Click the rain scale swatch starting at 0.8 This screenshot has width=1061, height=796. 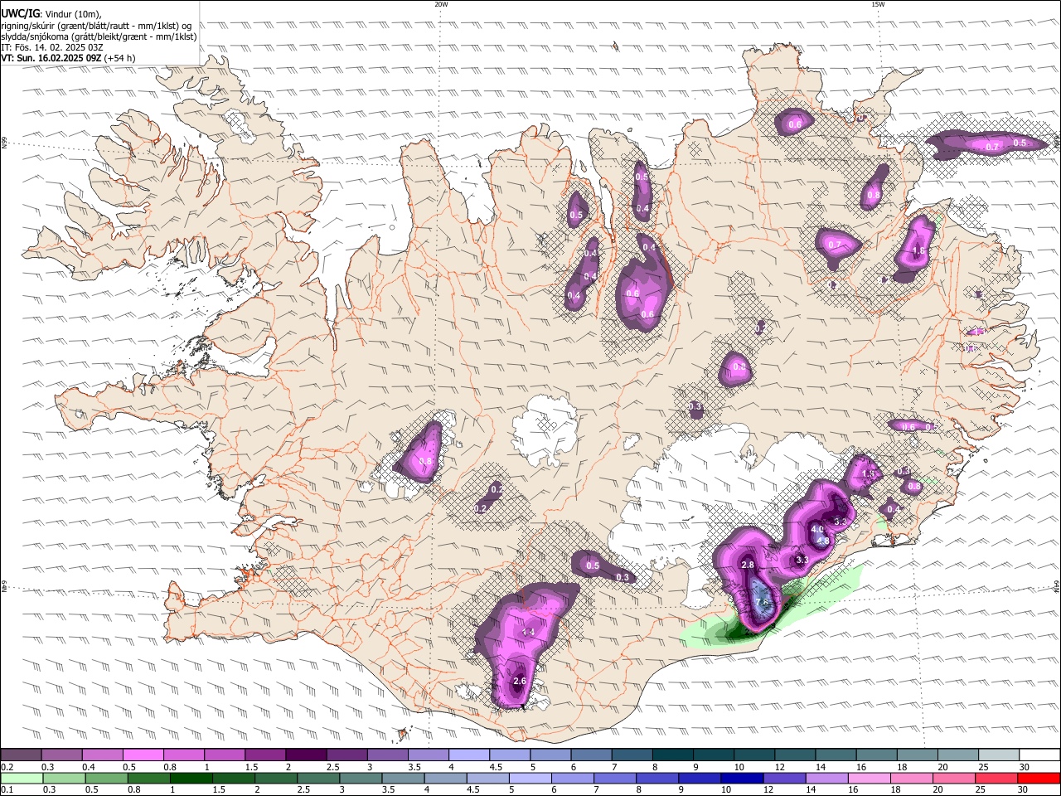coord(148,779)
